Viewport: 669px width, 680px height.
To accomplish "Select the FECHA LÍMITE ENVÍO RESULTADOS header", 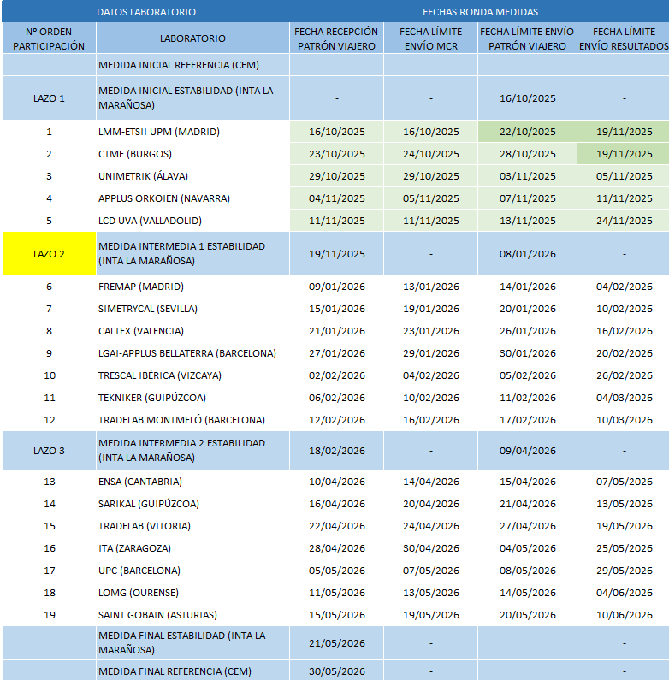I will click(624, 38).
